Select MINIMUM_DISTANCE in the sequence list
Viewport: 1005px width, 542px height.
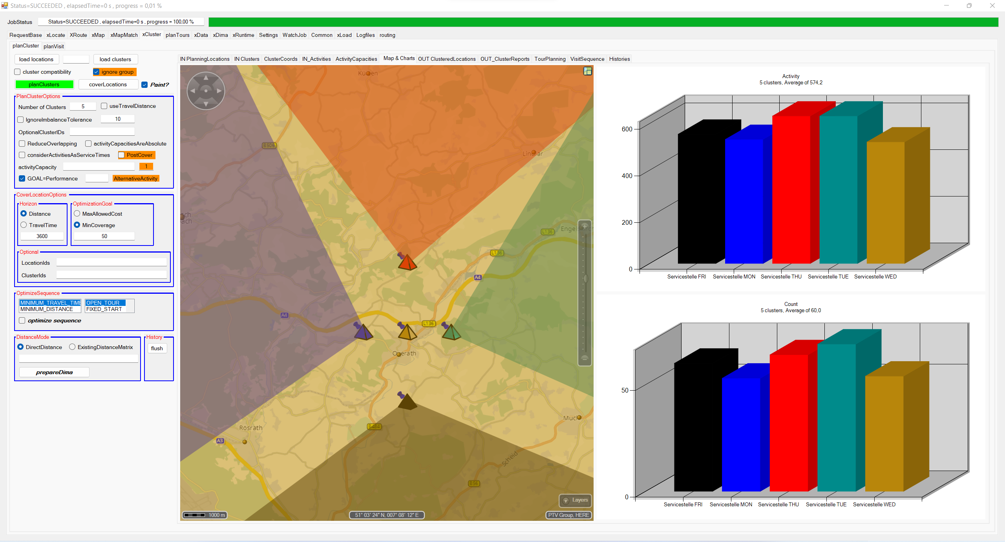[47, 309]
